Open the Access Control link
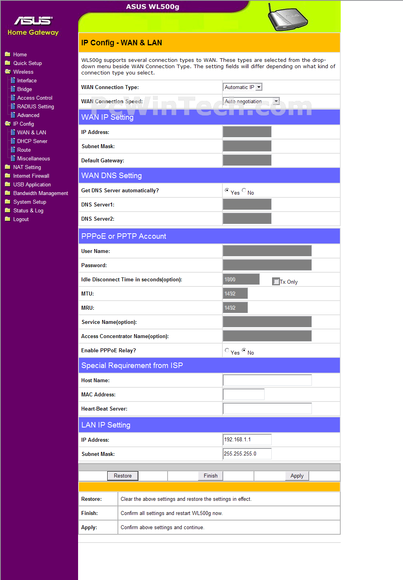Viewport: 403px width, 580px height. point(35,98)
